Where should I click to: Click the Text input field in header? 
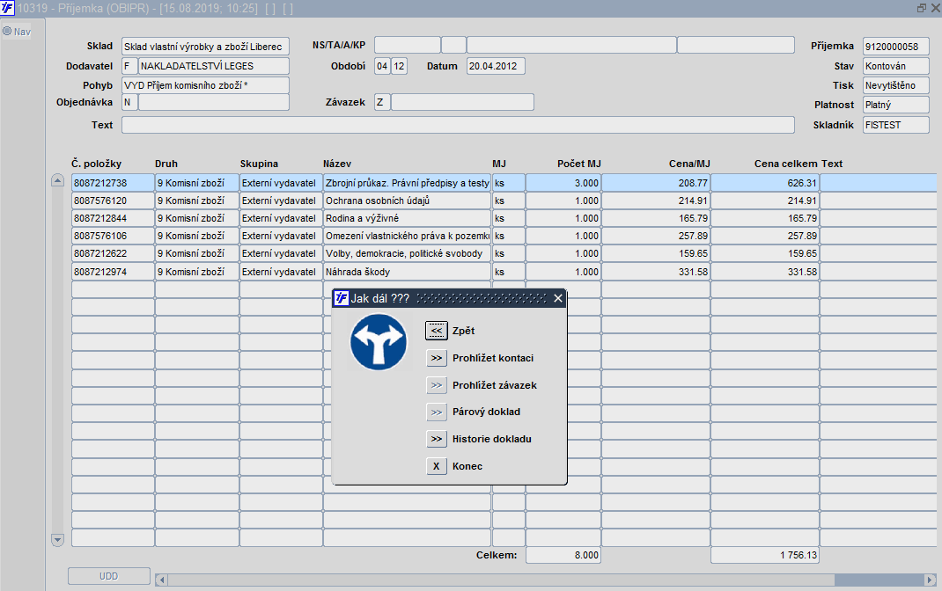(458, 125)
